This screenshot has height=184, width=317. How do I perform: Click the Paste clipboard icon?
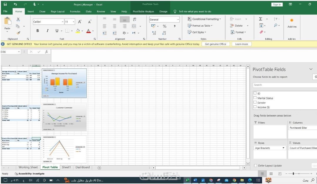7,21
